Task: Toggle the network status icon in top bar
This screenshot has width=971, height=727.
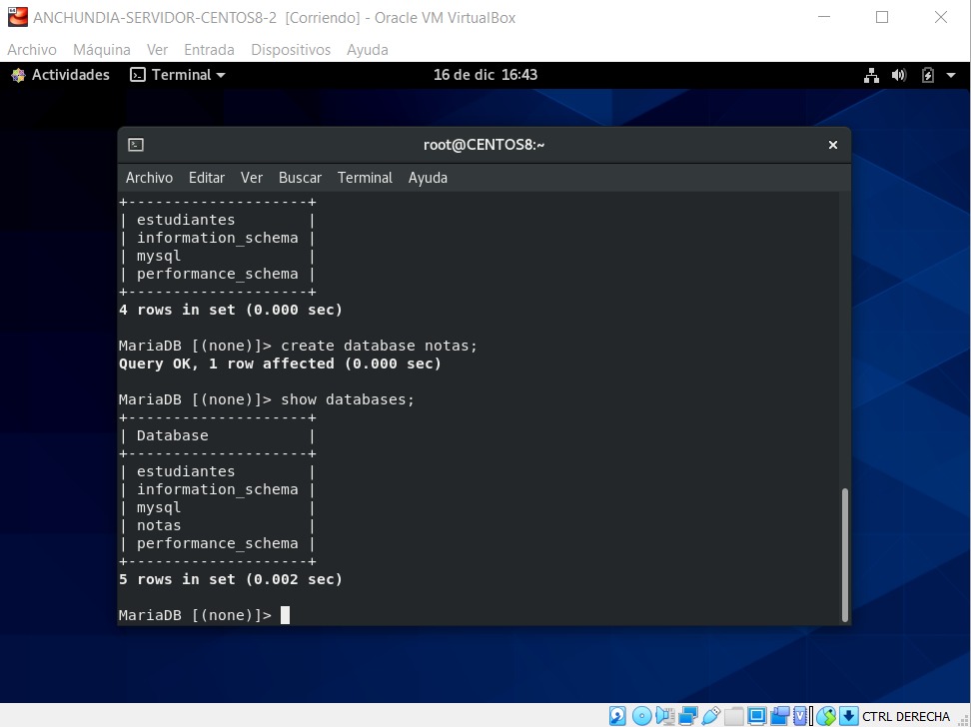Action: point(871,74)
